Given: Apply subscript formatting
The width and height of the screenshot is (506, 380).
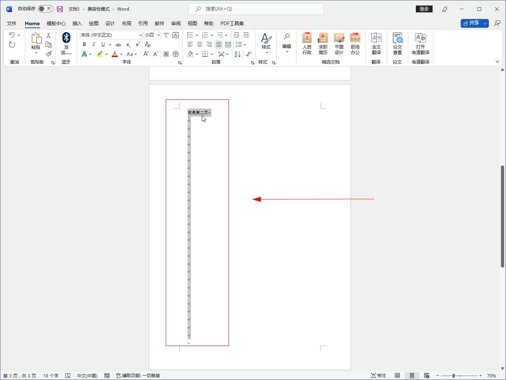Looking at the screenshot, I should point(128,45).
